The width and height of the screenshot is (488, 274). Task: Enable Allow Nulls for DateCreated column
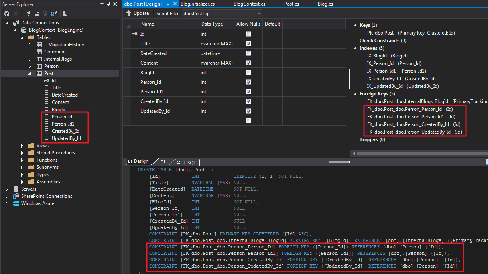click(248, 53)
